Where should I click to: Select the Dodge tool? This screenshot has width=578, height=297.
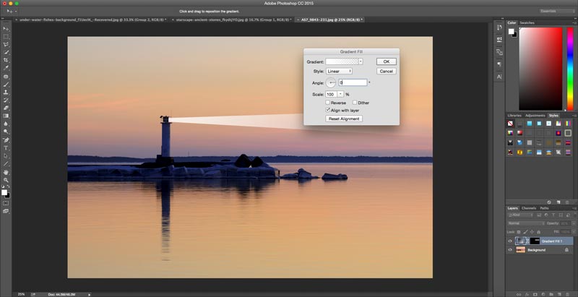(6, 132)
